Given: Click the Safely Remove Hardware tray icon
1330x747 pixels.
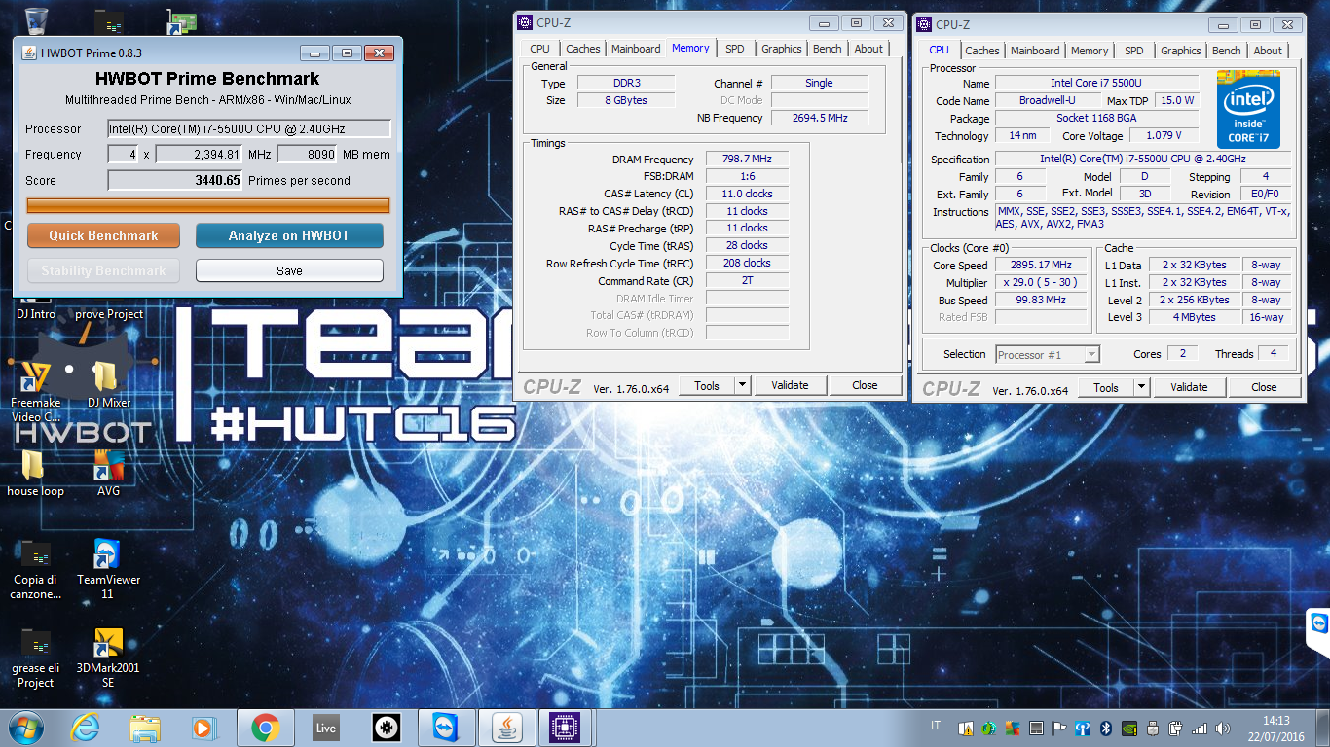Looking at the screenshot, I should tap(1153, 728).
